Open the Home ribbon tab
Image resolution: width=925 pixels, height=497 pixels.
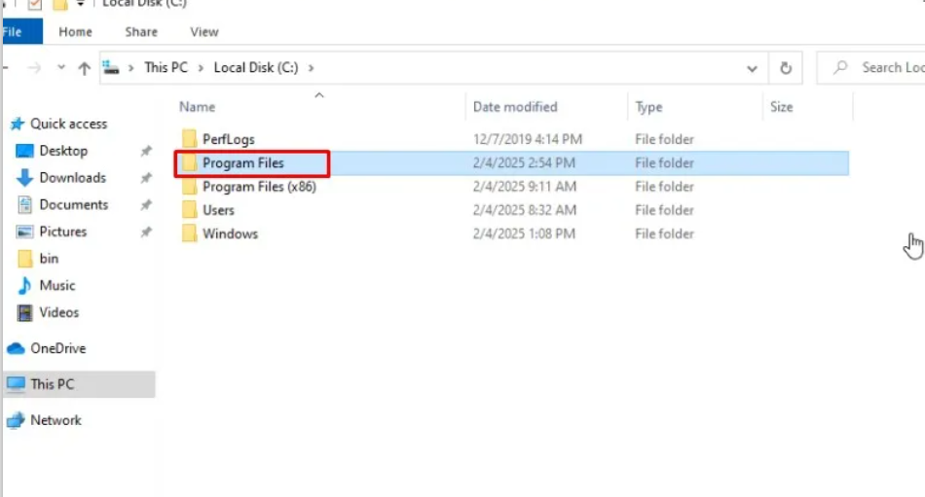75,32
